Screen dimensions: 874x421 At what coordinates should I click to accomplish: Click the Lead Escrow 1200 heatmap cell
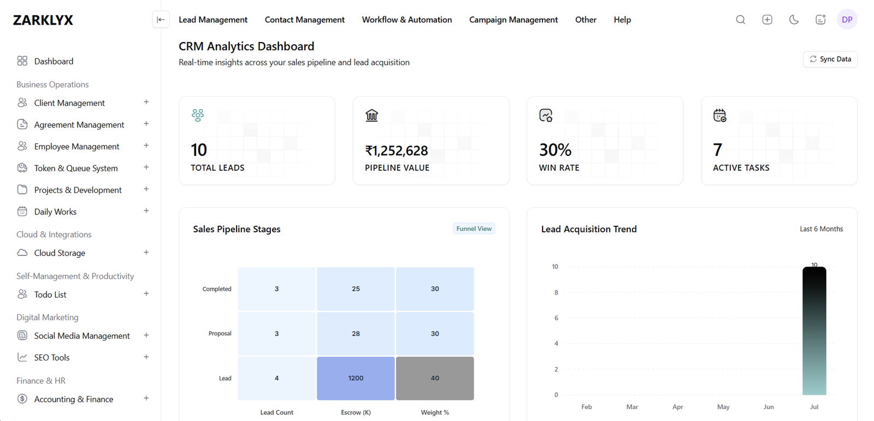(x=356, y=378)
